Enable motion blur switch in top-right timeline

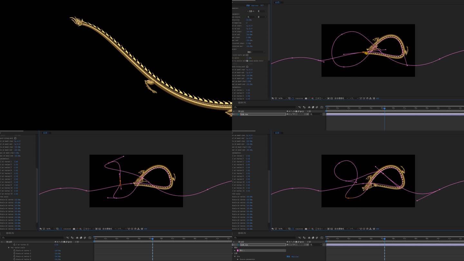pos(317,107)
